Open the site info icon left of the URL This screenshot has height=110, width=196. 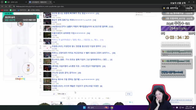(x=14, y=6)
